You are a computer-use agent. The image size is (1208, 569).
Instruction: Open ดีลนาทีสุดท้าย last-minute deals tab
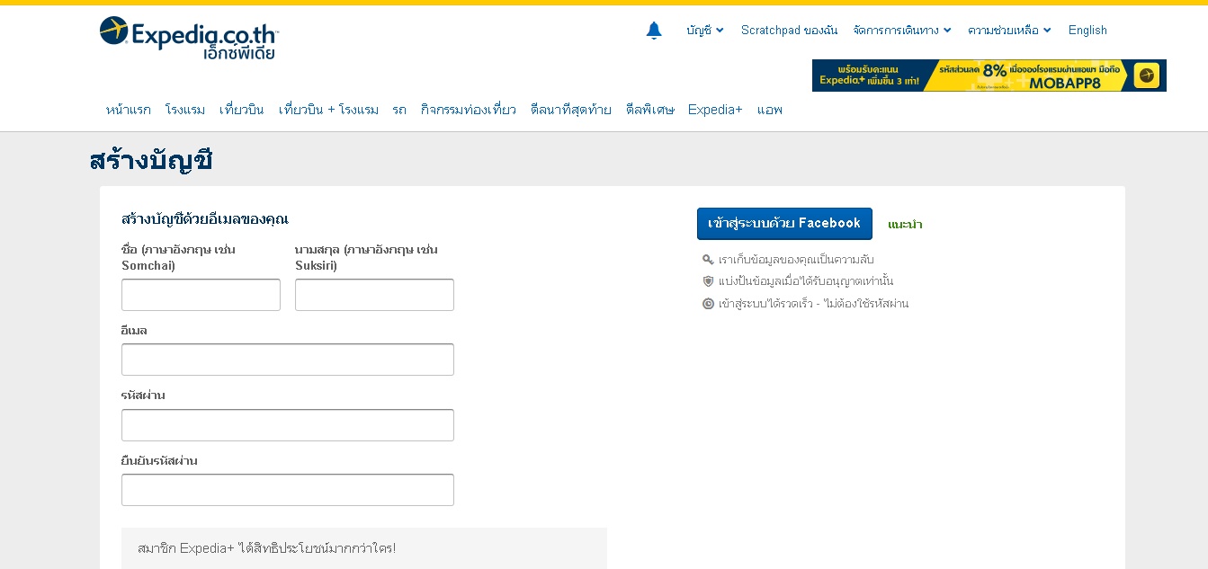(571, 110)
